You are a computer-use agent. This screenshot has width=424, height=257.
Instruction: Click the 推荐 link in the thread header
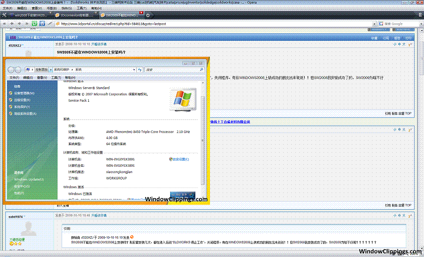tap(397, 38)
